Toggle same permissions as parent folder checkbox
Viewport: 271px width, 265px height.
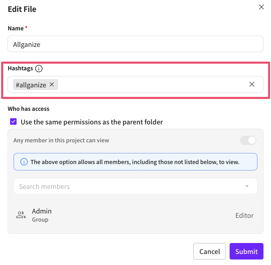[14, 122]
